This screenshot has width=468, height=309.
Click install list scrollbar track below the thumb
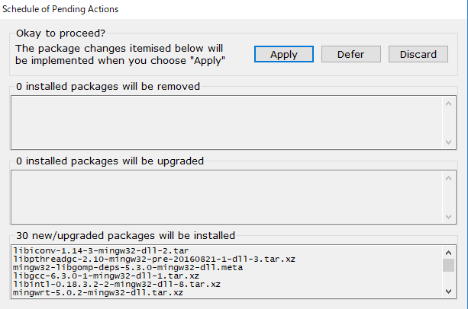(x=449, y=279)
